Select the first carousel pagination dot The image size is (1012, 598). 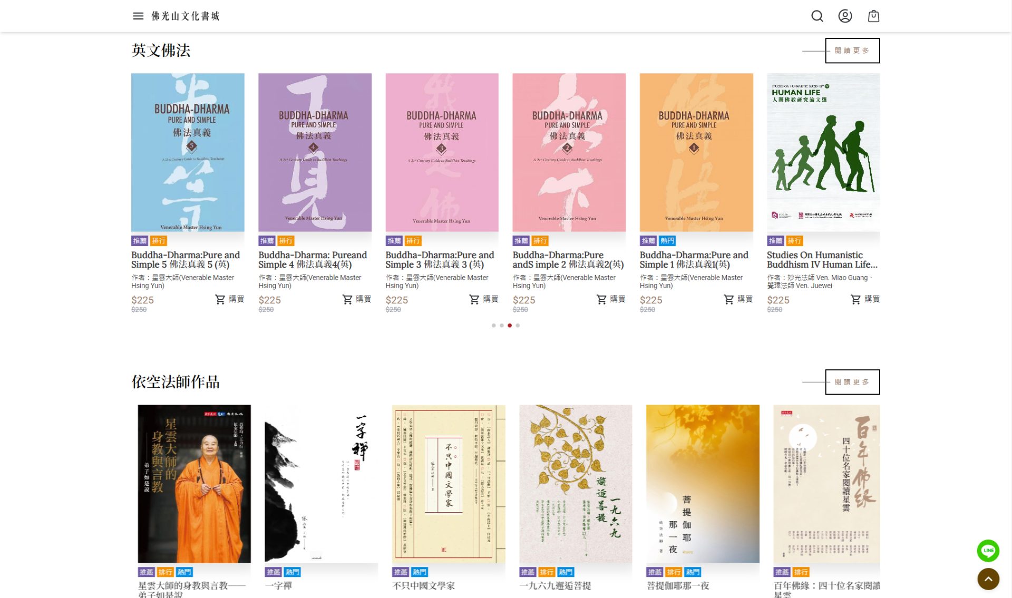[493, 326]
